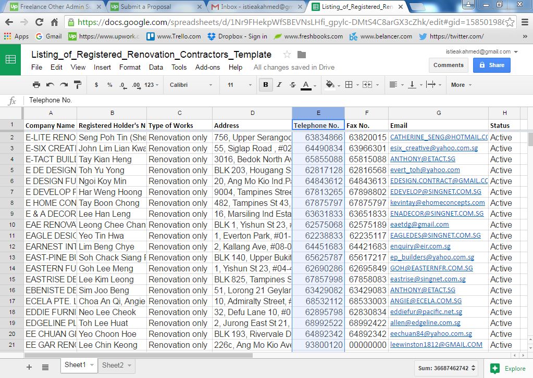Open the Edit menu
This screenshot has width=533, height=378.
(x=56, y=67)
